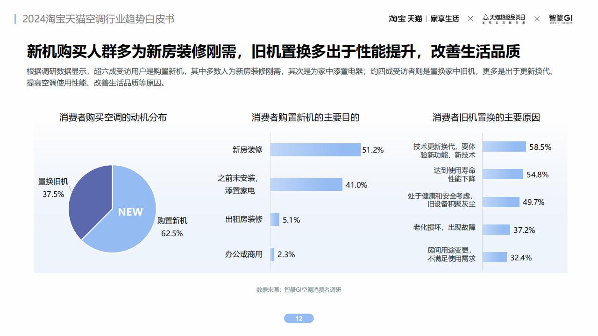Screen dimensions: 598x336
Task: Click the 房间用途变更 32.4% bar
Action: (x=495, y=257)
